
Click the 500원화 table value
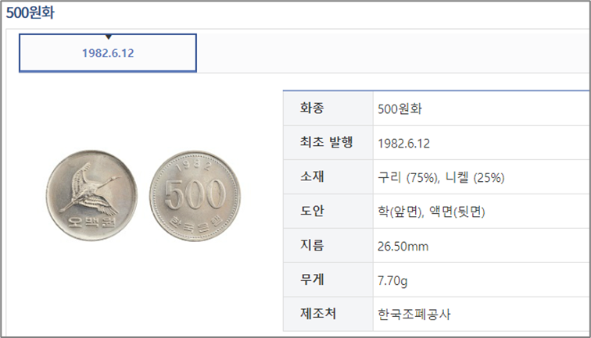click(400, 109)
